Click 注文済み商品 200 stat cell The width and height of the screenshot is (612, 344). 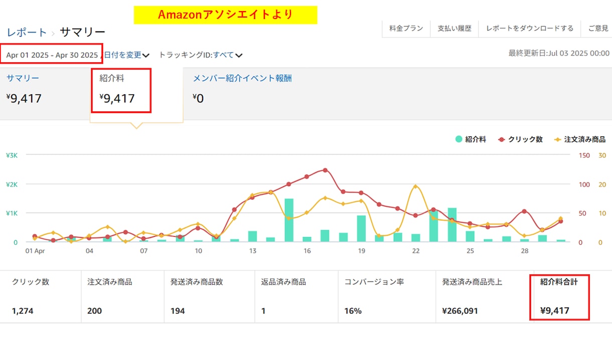click(x=123, y=297)
